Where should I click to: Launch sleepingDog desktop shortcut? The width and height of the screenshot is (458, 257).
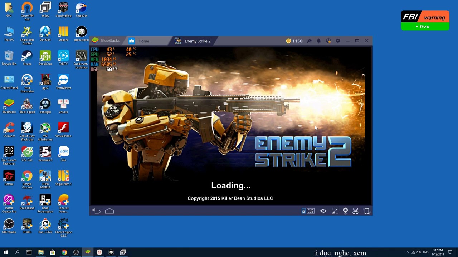(x=63, y=10)
